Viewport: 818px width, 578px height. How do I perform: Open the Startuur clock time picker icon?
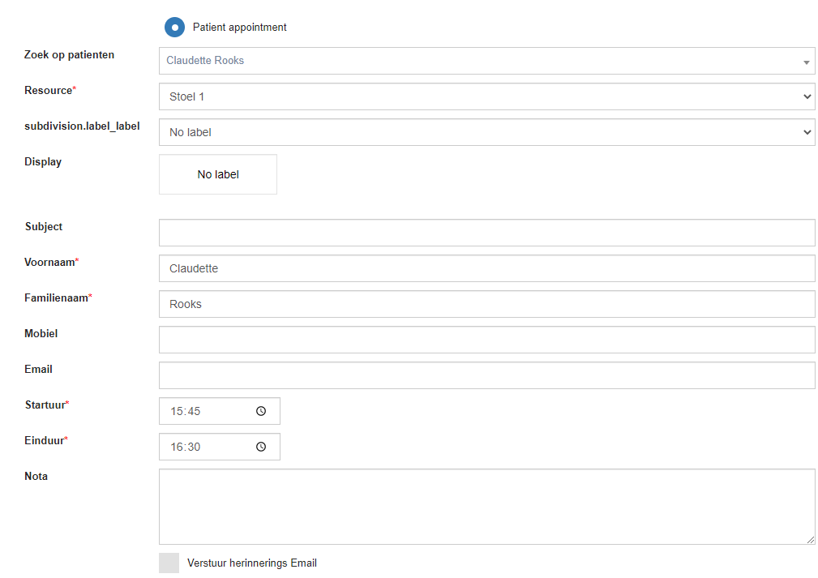261,411
